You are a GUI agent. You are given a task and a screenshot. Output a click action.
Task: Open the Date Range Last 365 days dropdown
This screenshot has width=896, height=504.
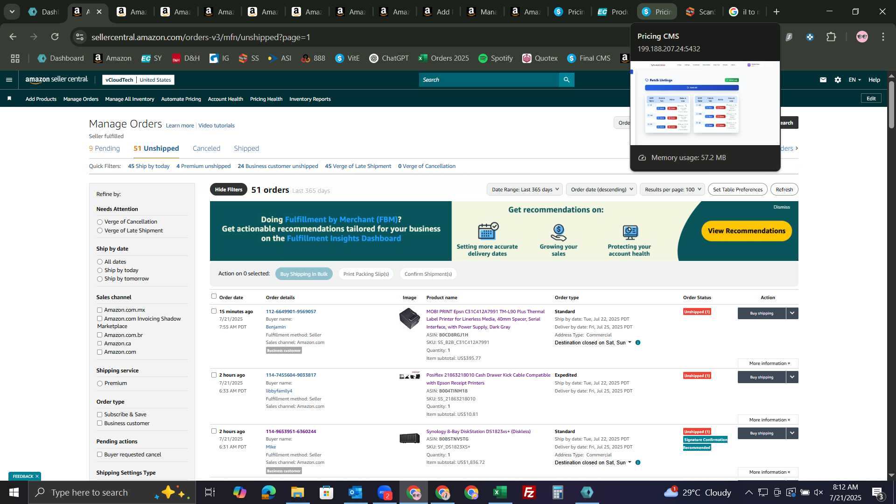[x=525, y=189]
